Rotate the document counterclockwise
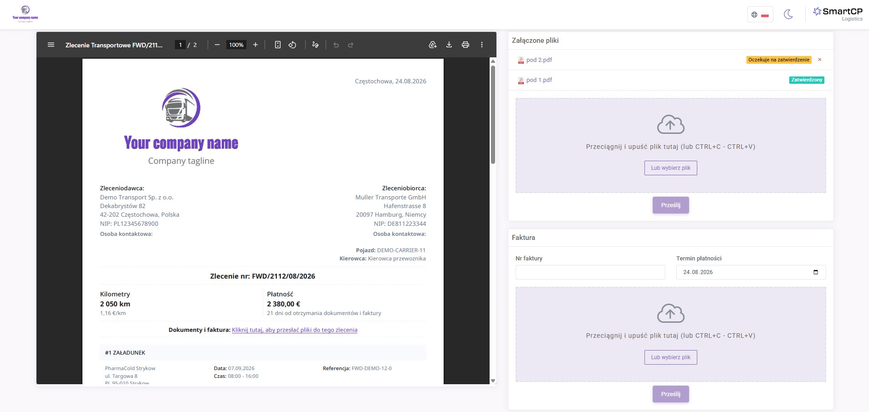869x412 pixels. tap(292, 45)
